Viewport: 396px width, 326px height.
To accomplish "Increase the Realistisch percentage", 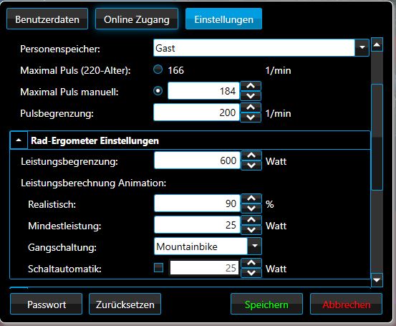I will coord(251,198).
